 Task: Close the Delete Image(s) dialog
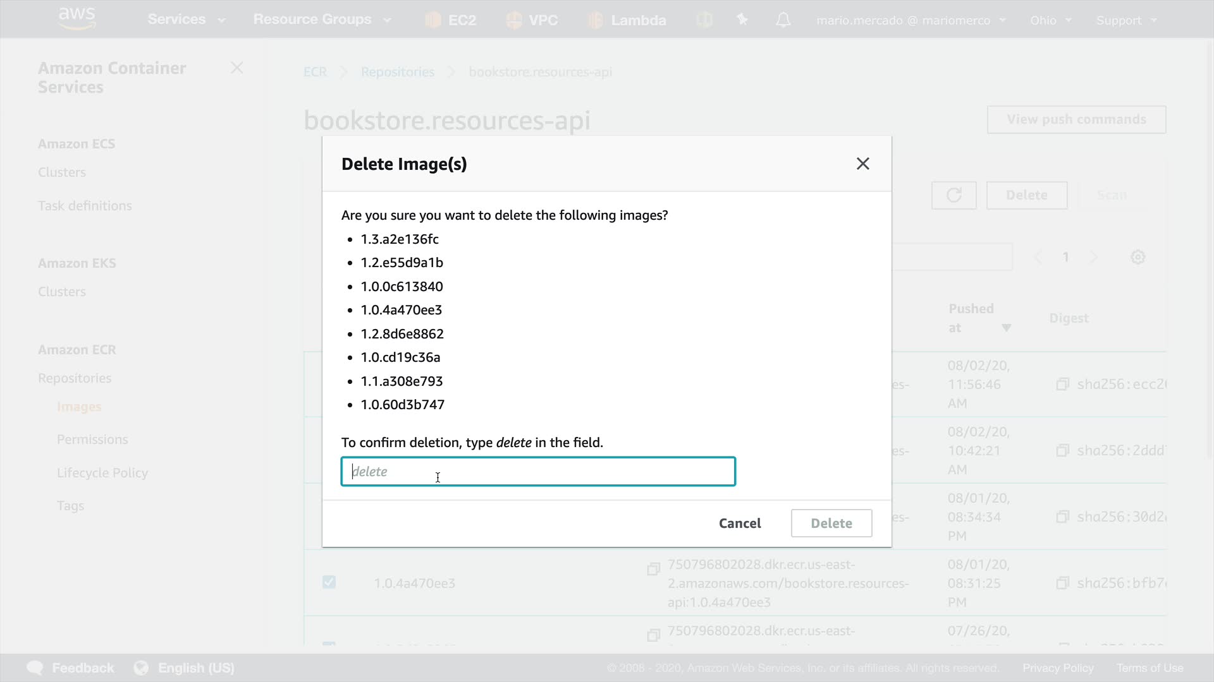pyautogui.click(x=862, y=164)
